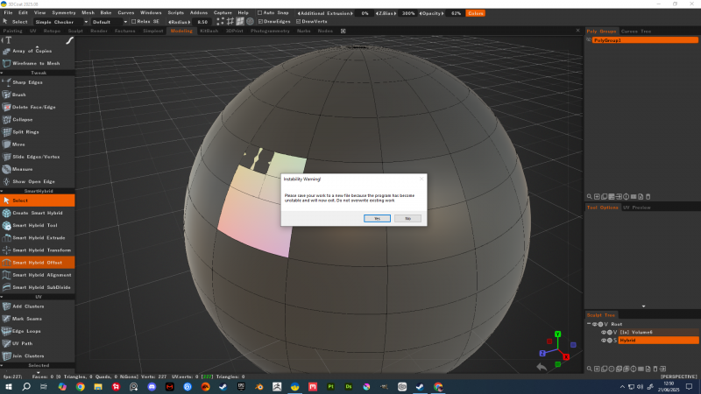Hide the Hybrid layer via eye icon
701x394 pixels.
click(604, 340)
